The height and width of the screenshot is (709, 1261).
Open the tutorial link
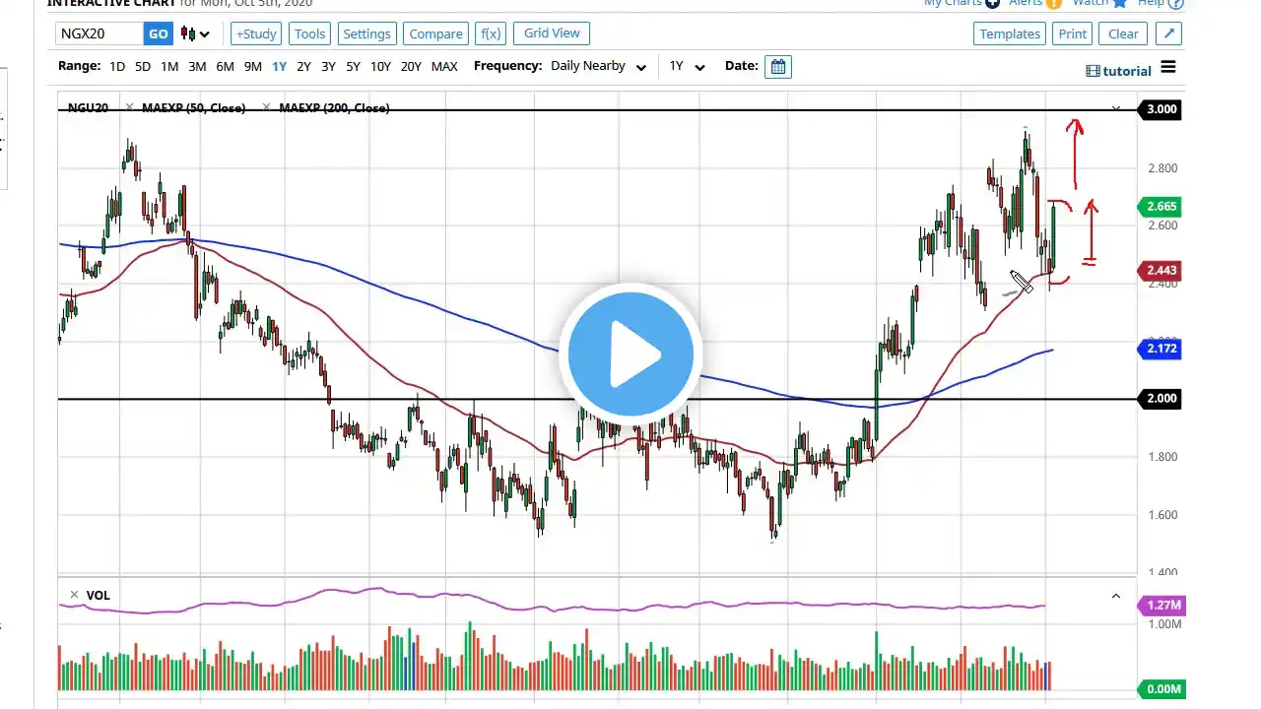pyautogui.click(x=1119, y=71)
